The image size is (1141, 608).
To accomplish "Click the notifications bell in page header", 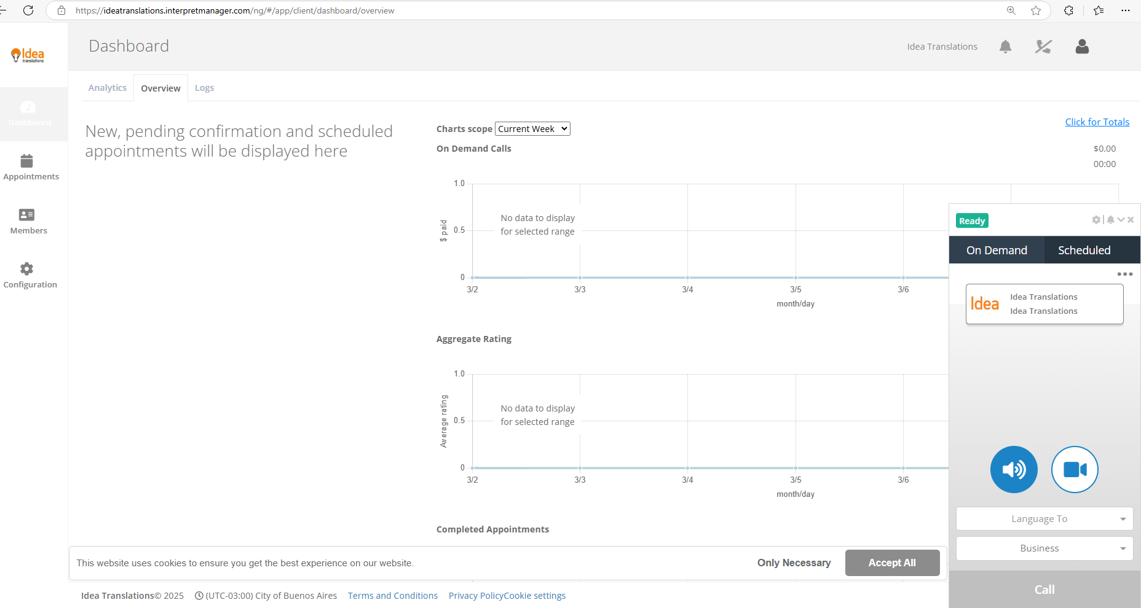I will (x=1005, y=47).
